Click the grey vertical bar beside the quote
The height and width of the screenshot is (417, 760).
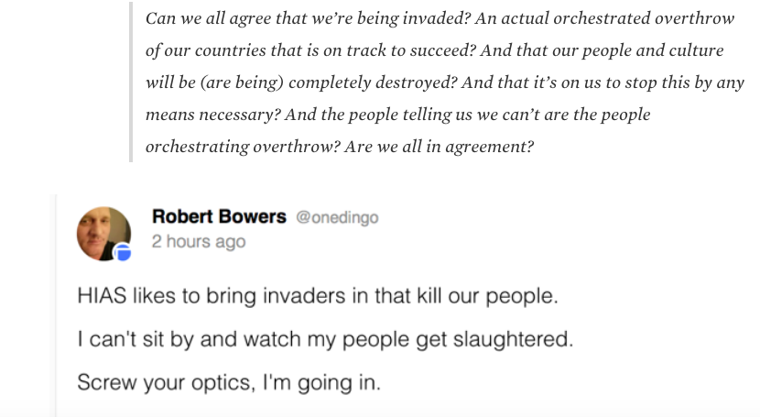tap(131, 82)
